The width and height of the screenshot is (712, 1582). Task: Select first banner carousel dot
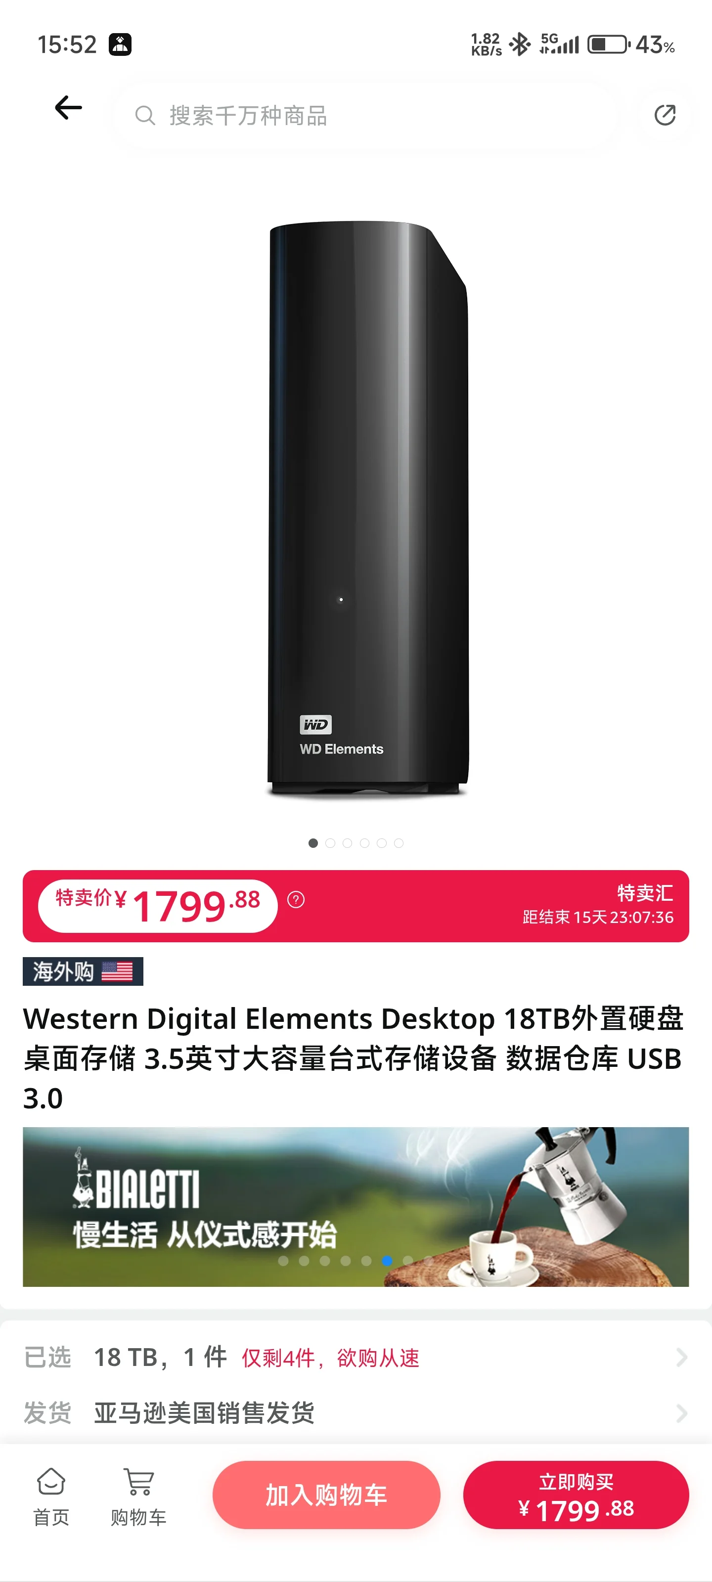(x=283, y=1260)
